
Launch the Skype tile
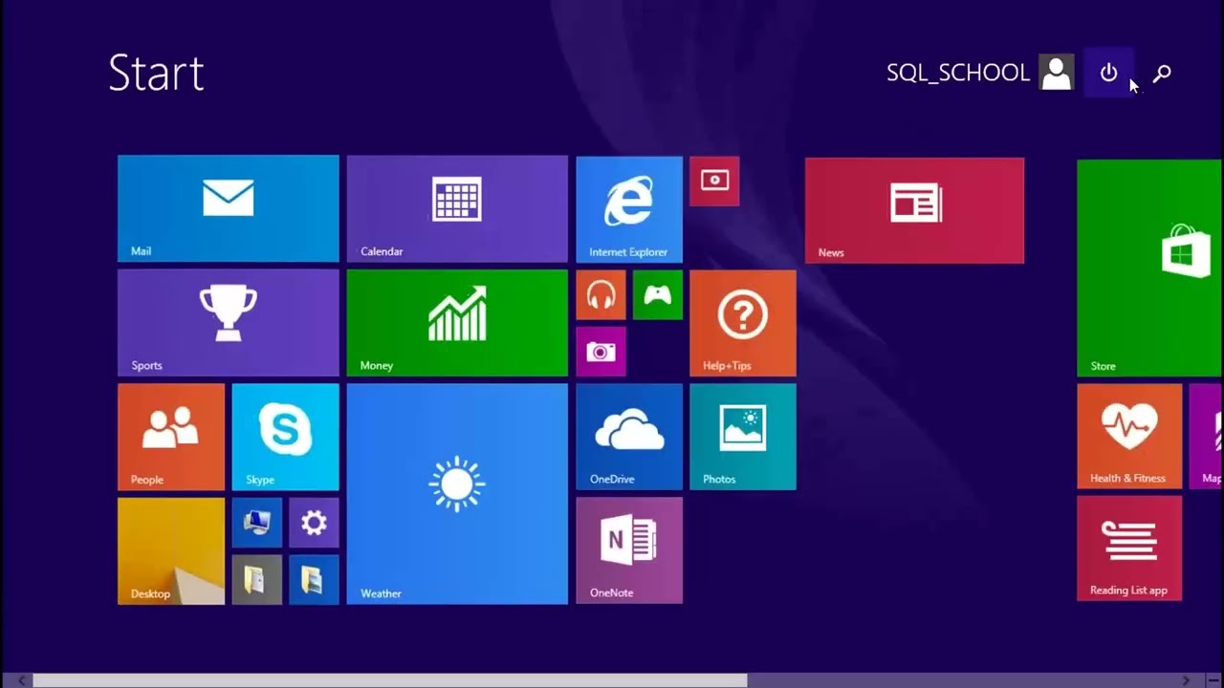[285, 437]
